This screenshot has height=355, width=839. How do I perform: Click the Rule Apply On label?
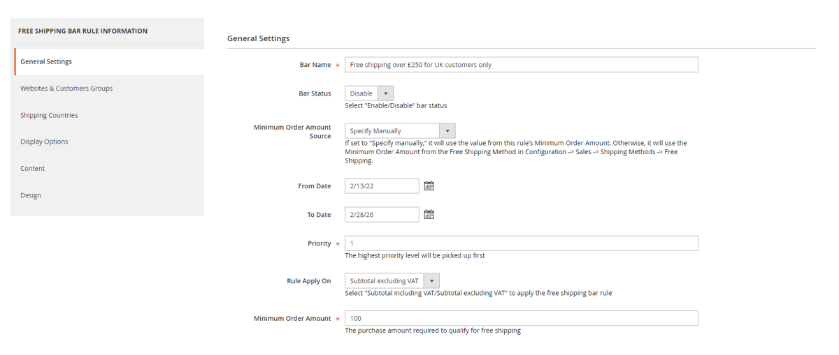tap(308, 281)
